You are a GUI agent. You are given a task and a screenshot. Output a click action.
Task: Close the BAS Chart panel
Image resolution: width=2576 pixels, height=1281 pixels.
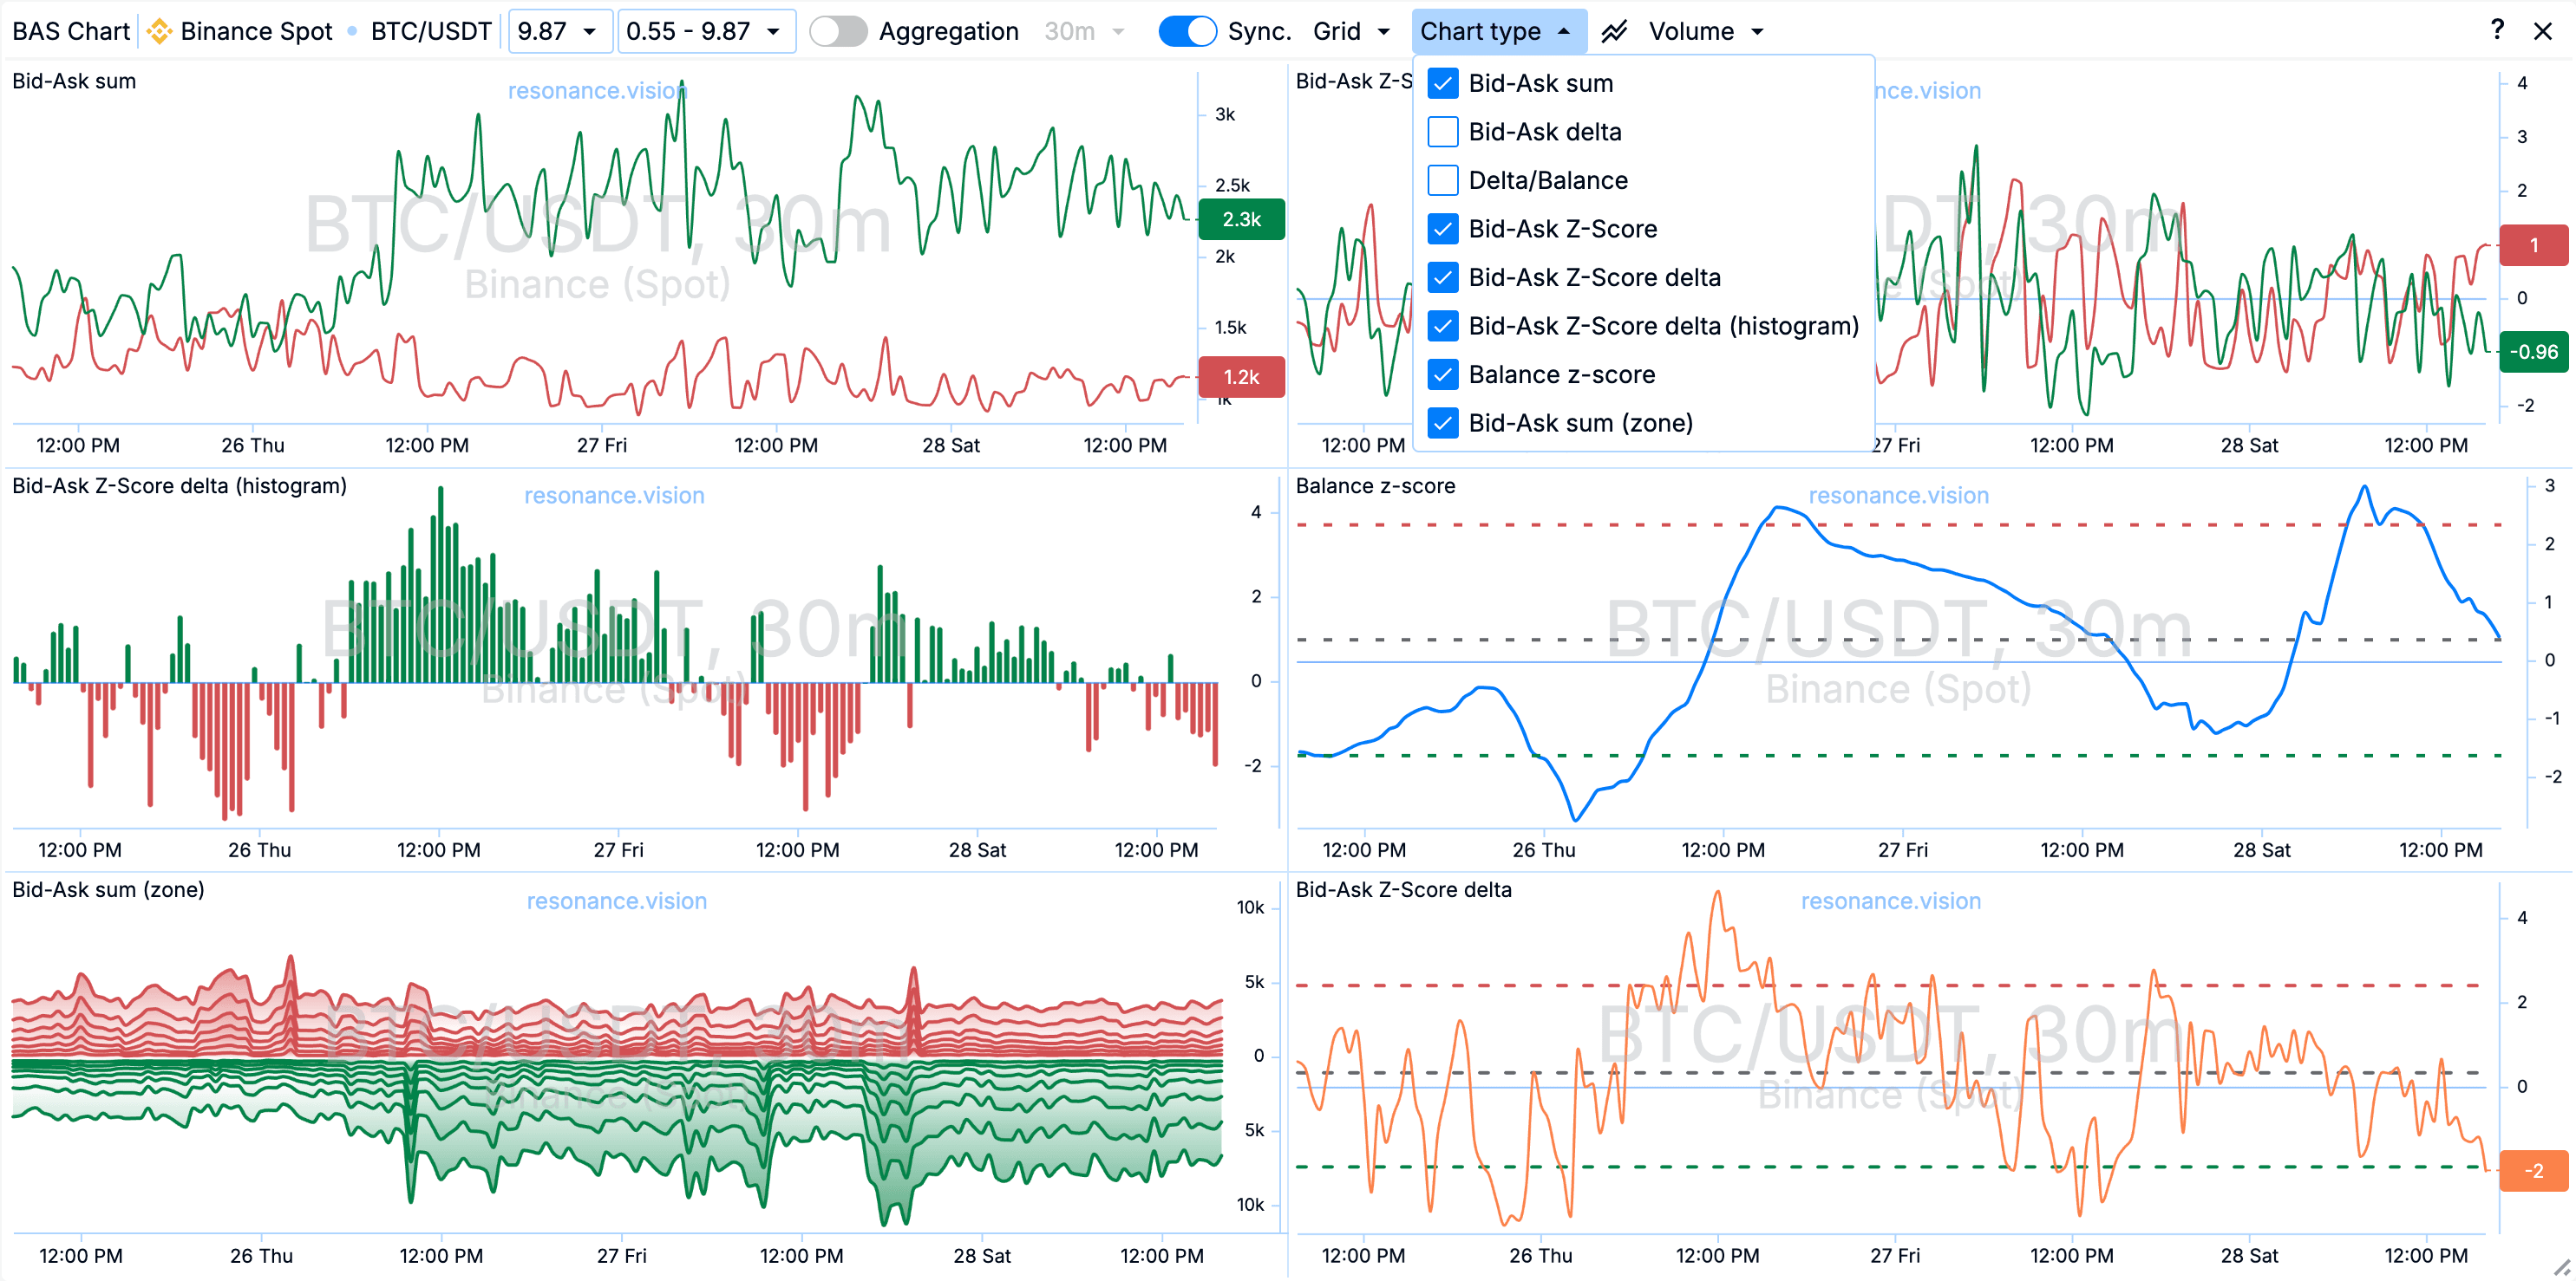tap(2543, 31)
